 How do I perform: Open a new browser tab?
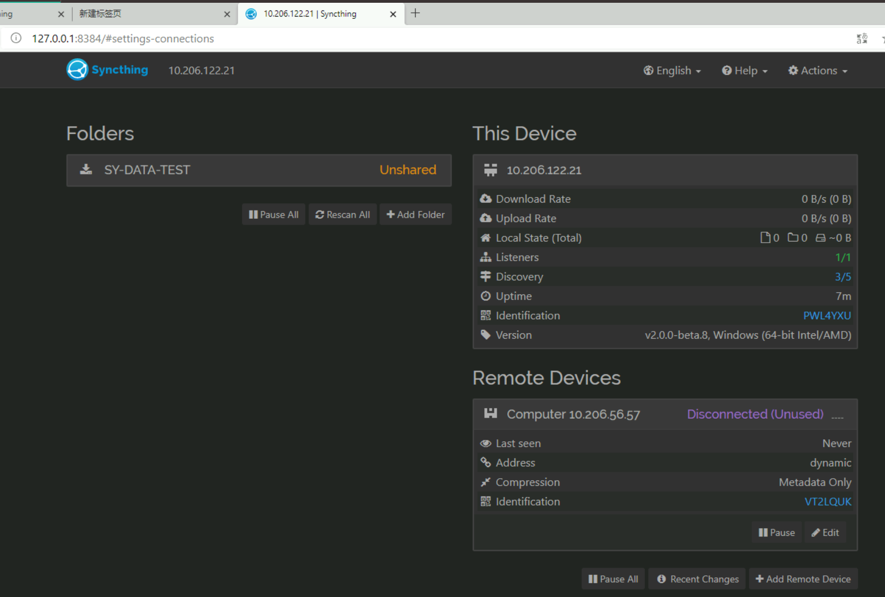[416, 13]
